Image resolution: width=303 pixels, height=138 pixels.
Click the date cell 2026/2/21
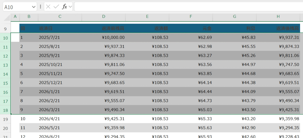(x=60, y=100)
